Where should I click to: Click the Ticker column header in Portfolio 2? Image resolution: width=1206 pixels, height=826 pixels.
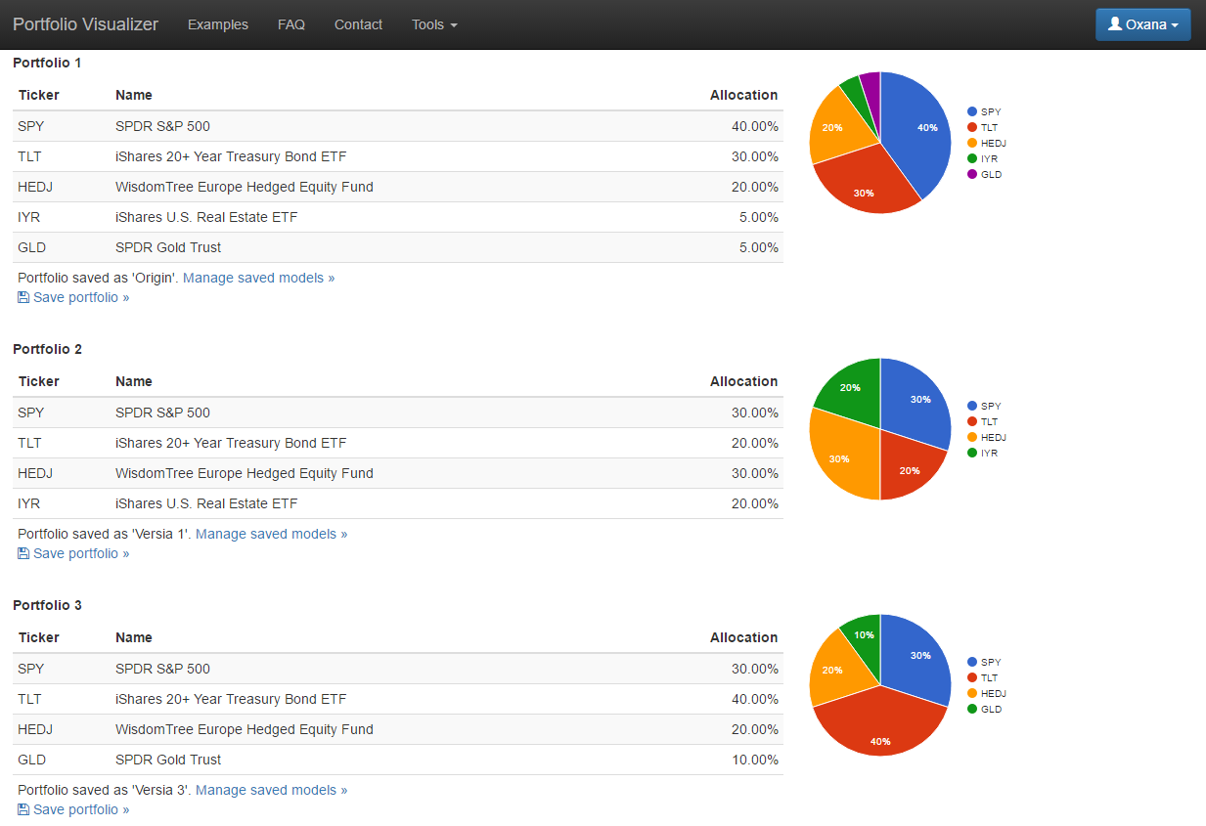point(39,381)
